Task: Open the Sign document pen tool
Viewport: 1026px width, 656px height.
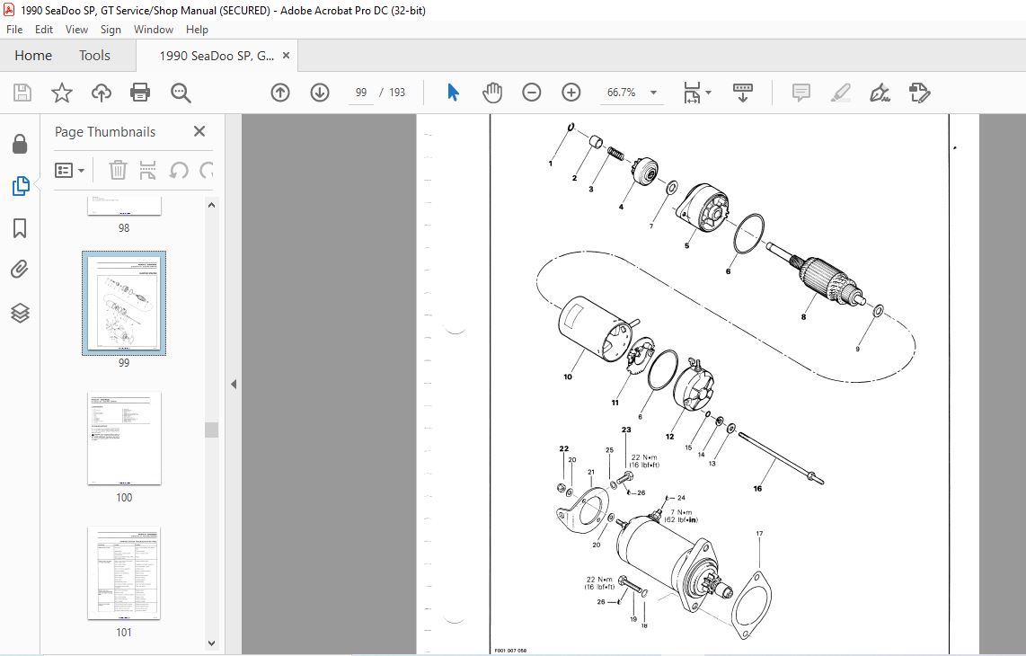Action: click(880, 93)
